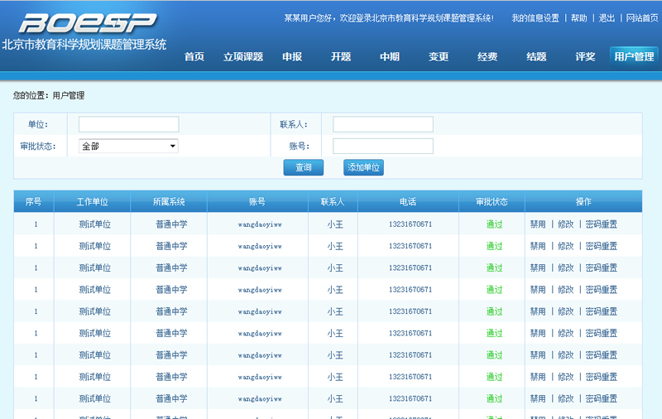Focus the 单位 input field

click(128, 124)
